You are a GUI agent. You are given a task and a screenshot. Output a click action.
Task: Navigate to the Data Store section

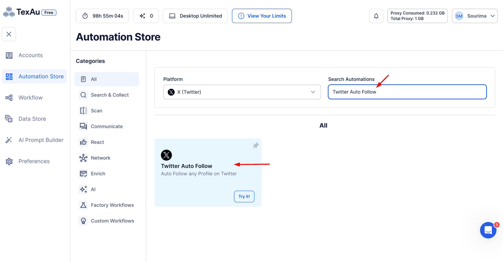[x=32, y=119]
